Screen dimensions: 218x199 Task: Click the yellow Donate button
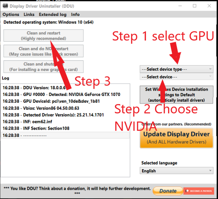[x=168, y=191]
